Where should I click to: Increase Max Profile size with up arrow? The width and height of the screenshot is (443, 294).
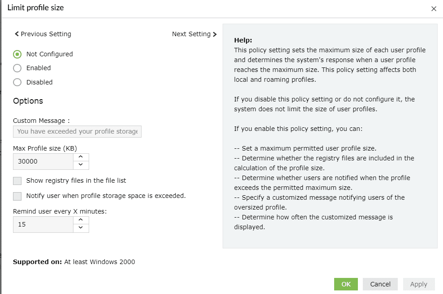(81, 157)
